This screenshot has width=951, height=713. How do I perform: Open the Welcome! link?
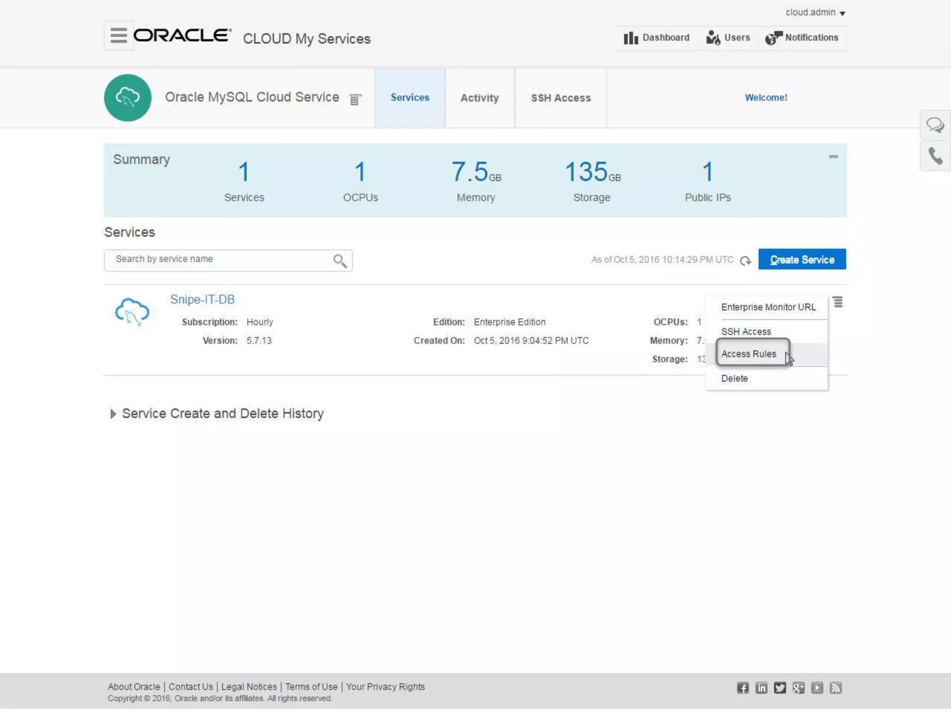pos(766,98)
